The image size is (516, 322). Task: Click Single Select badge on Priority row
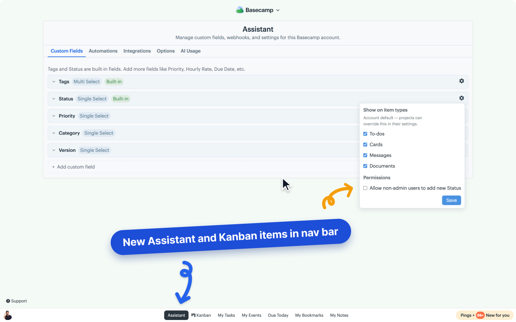pos(94,116)
